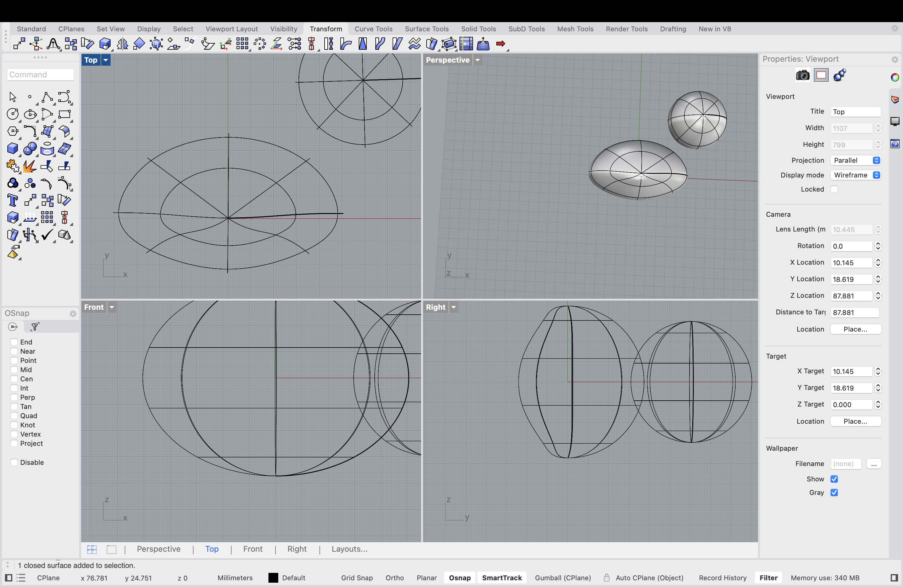This screenshot has height=587, width=903.
Task: Click the OSnap filter funnel icon
Action: point(35,326)
